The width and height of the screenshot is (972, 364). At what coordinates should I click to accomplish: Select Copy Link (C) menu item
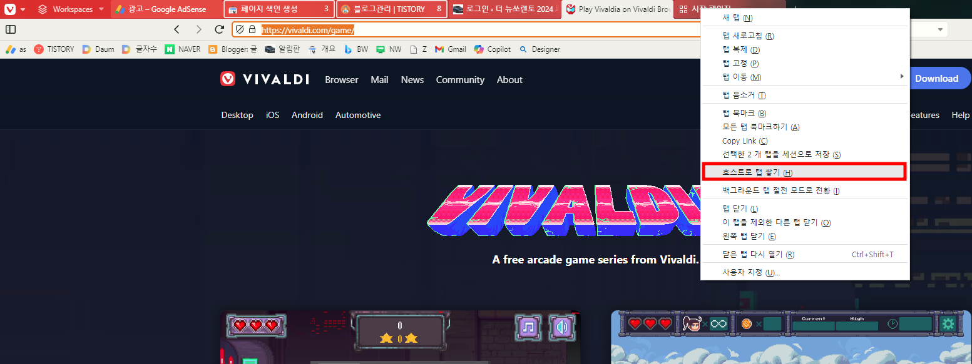804,141
